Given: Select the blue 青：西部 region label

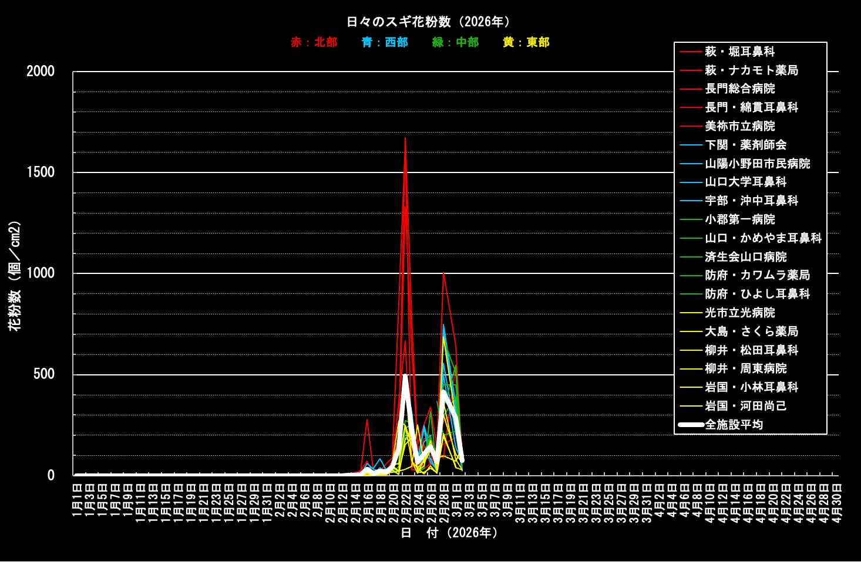Looking at the screenshot, I should [385, 42].
